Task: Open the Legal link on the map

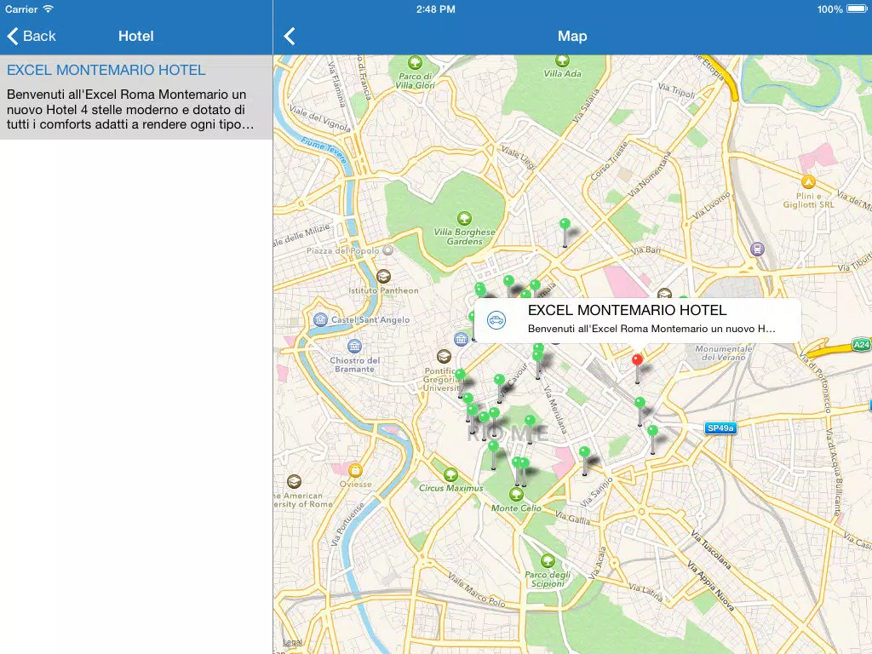Action: [x=293, y=642]
